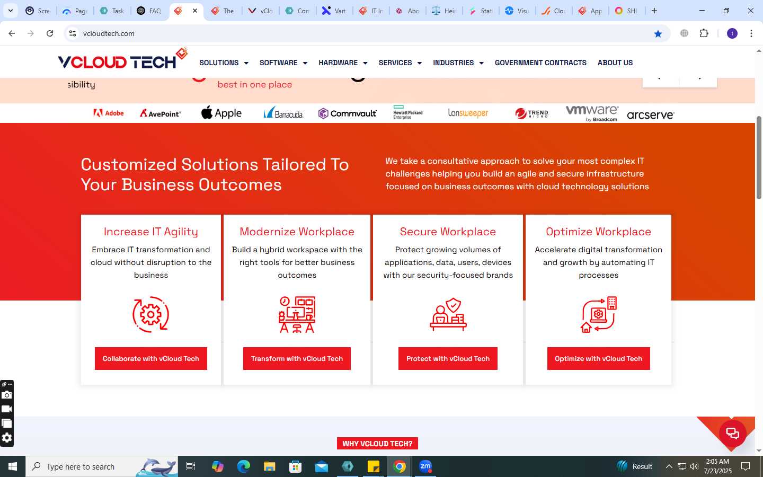Open the AvePoint brand logo
763x477 pixels.
(x=160, y=113)
